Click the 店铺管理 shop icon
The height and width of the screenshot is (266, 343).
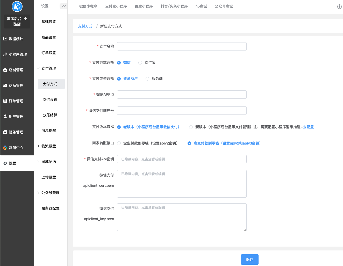[x=5, y=70]
